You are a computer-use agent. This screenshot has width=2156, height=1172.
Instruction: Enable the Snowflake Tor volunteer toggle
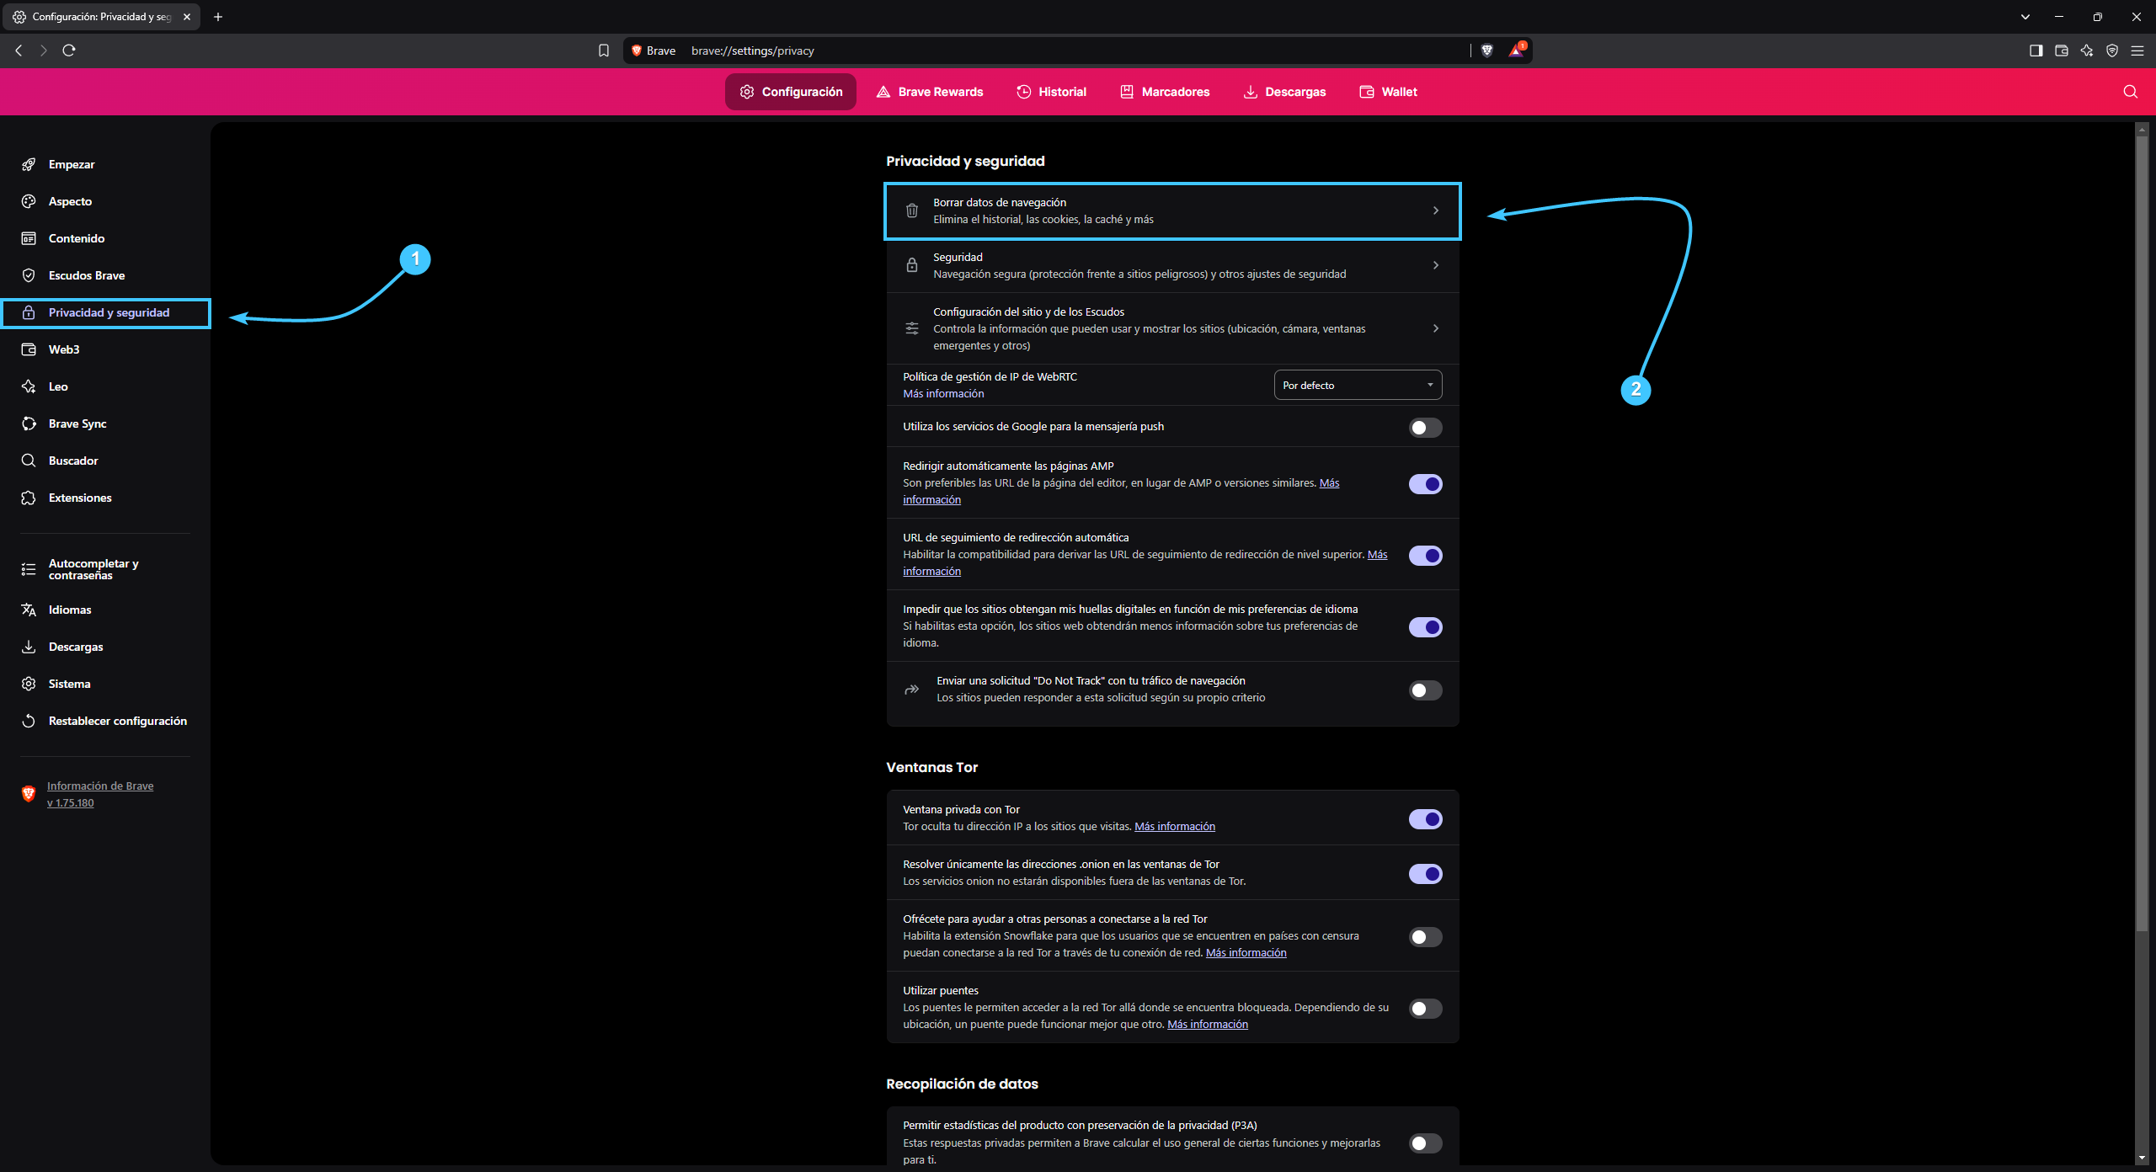1425,937
